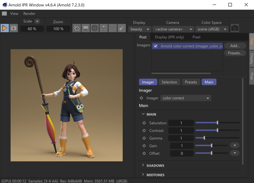Toggle the Arnold color correct imager checkbox
Image resolution: width=254 pixels, height=183 pixels.
pos(155,46)
